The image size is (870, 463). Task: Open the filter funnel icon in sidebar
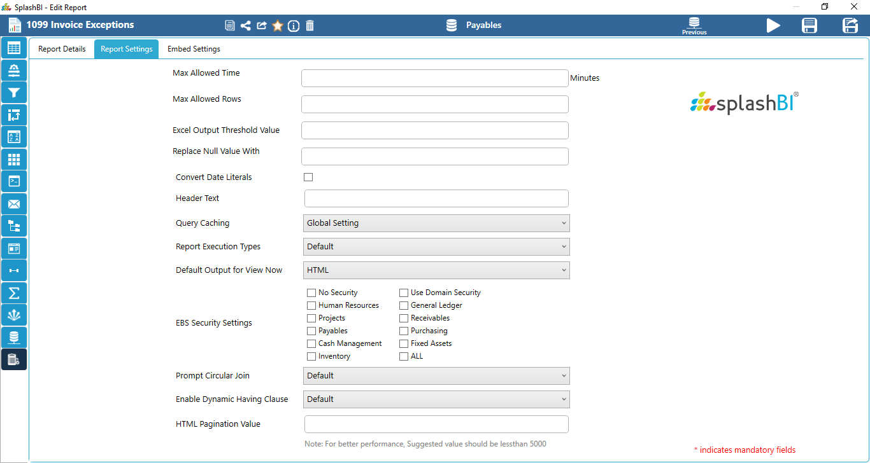14,92
